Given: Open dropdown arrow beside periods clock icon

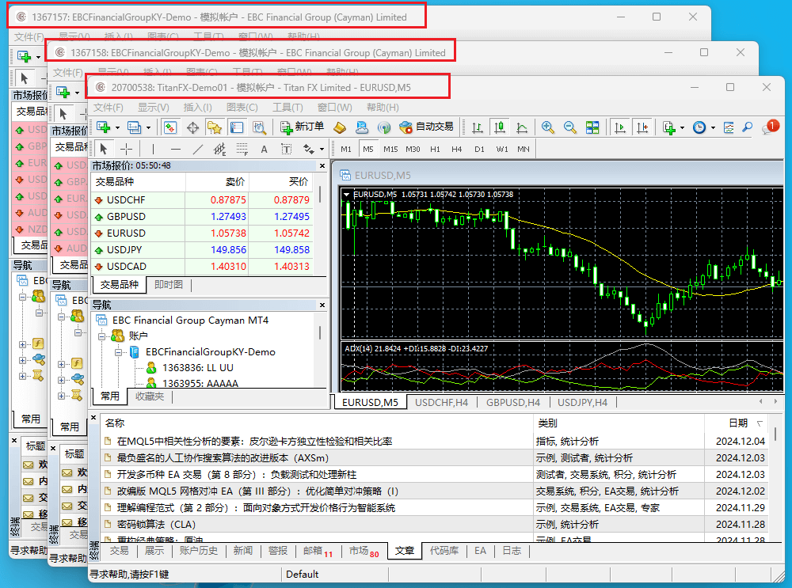Looking at the screenshot, I should [x=713, y=127].
